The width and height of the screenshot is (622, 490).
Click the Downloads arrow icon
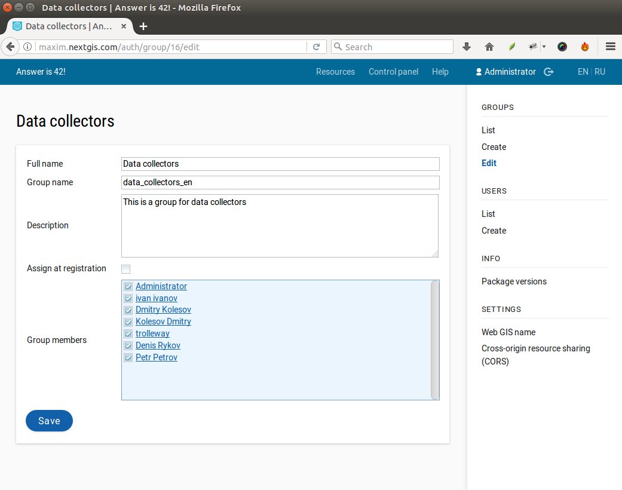466,46
